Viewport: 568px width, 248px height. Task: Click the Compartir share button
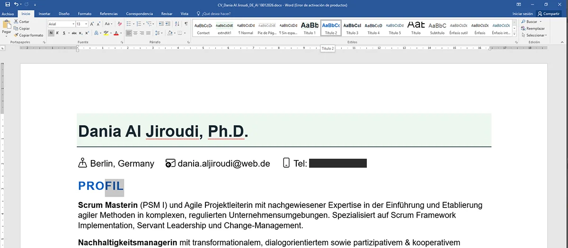549,14
